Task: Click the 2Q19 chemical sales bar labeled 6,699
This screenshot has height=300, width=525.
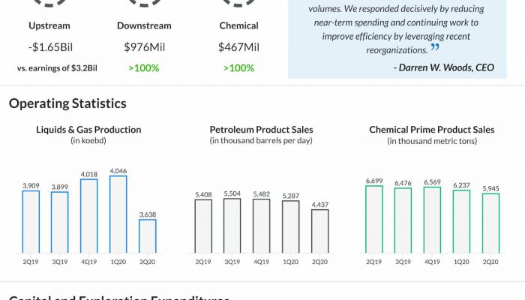Action: [374, 219]
